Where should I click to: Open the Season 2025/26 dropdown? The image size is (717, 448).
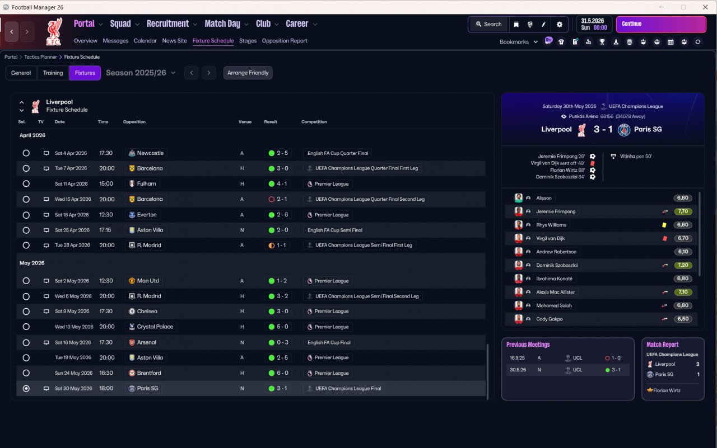click(x=141, y=73)
